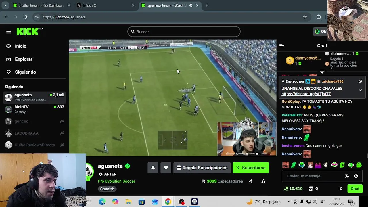Open the tab search dropdown arrow
The height and width of the screenshot is (207, 368).
coord(5,5)
